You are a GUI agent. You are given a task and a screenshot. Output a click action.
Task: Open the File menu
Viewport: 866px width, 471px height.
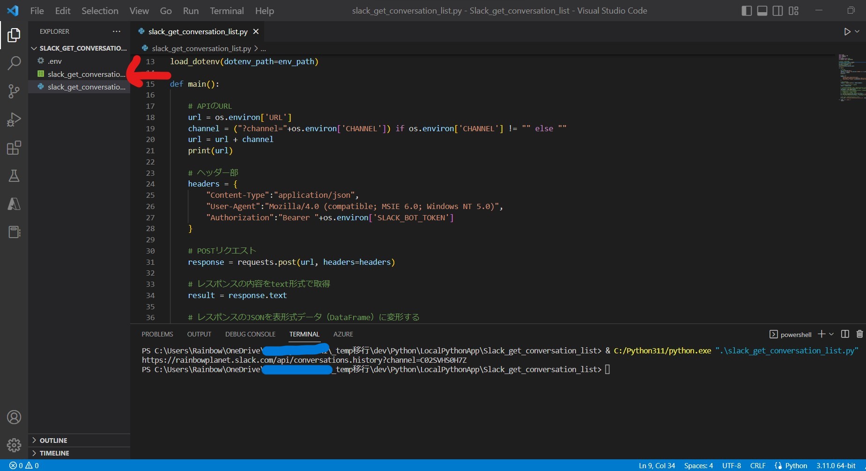tap(37, 11)
